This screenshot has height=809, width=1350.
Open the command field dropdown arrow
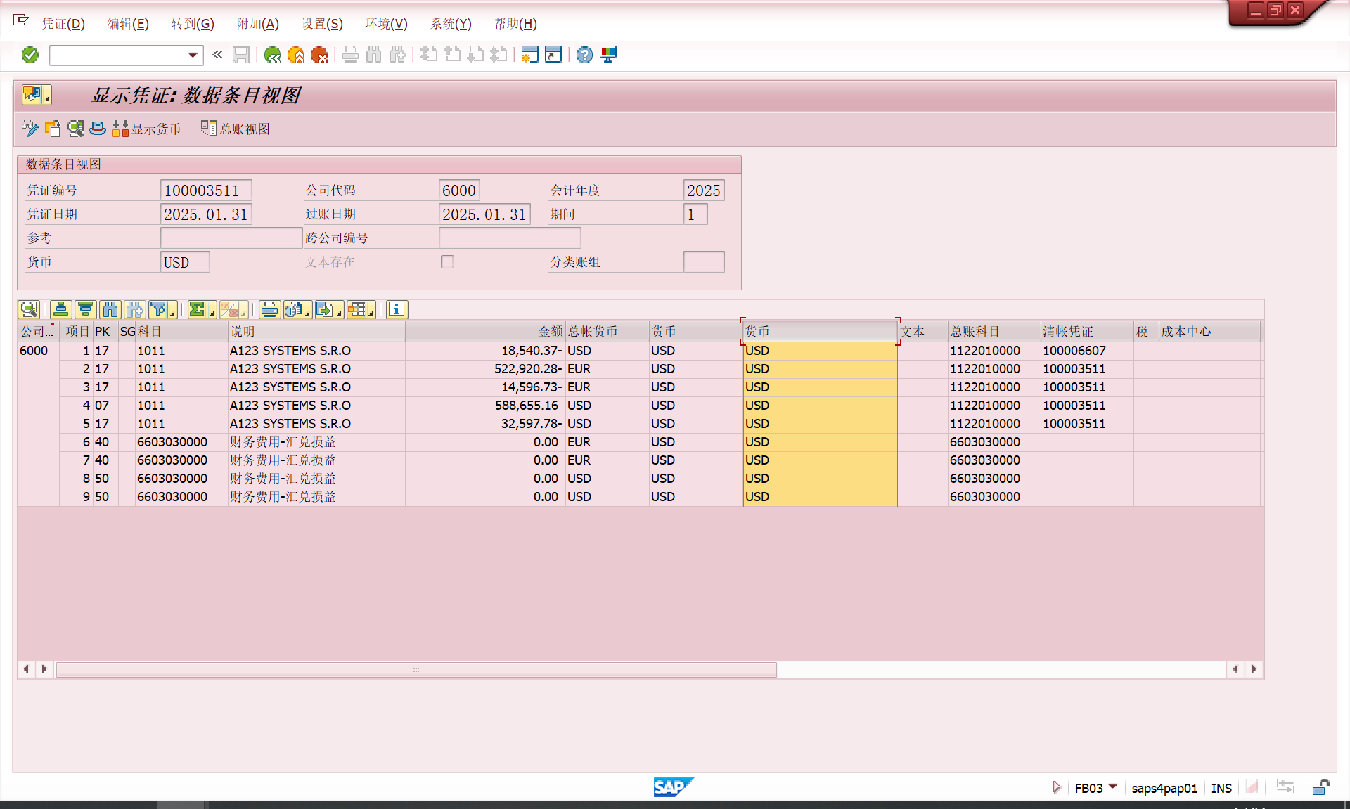193,55
